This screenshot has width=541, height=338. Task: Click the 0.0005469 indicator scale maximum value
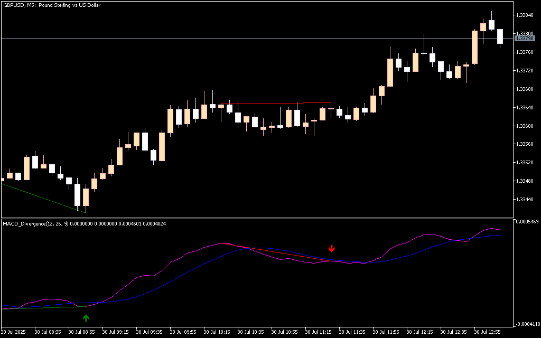[526, 222]
